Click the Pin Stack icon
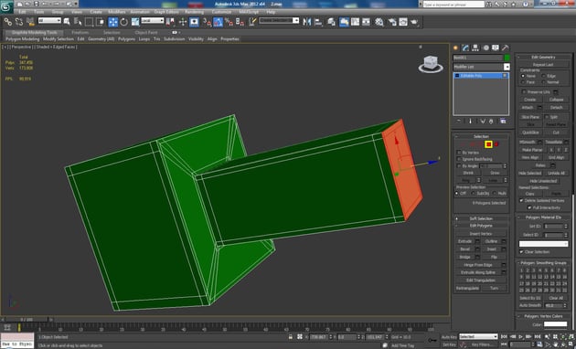 pyautogui.click(x=459, y=122)
